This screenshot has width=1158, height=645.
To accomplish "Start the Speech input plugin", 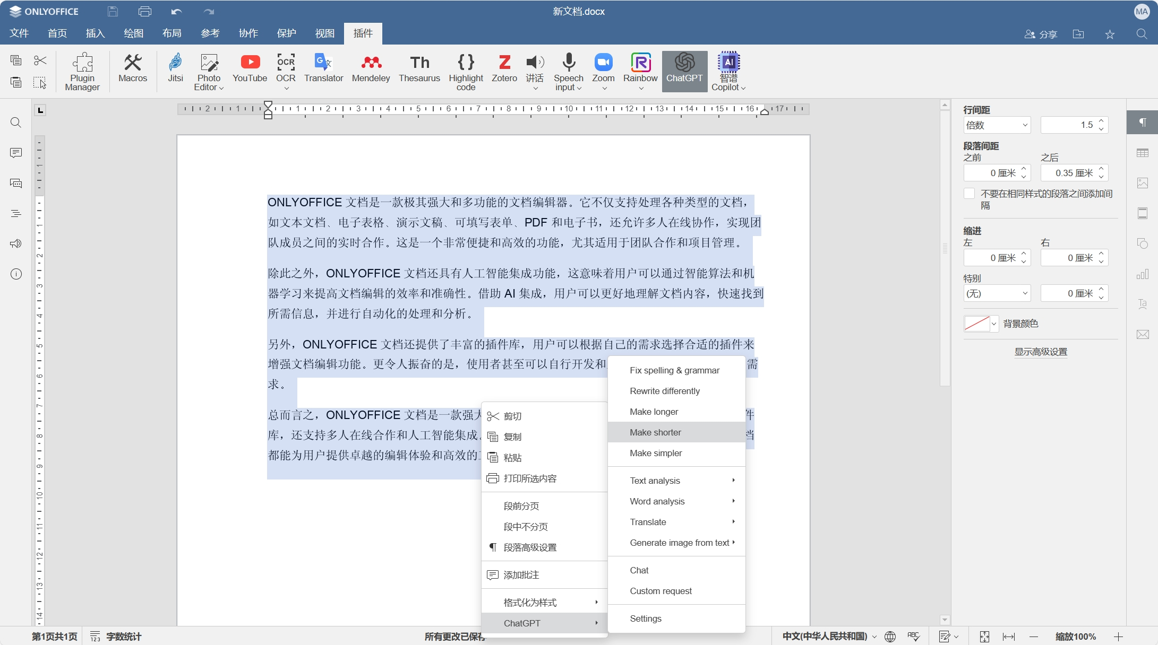I will [568, 72].
